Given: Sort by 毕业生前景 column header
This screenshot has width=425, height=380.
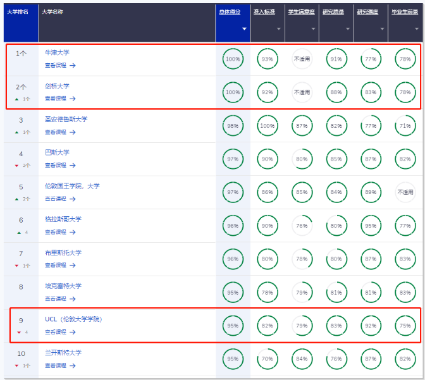Looking at the screenshot, I should click(x=405, y=11).
